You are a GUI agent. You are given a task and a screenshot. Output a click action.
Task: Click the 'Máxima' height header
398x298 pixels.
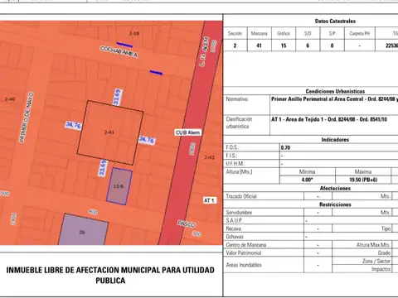click(x=363, y=172)
